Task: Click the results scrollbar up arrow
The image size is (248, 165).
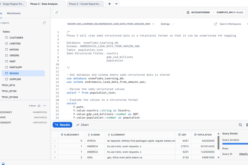Action: (x=218, y=133)
